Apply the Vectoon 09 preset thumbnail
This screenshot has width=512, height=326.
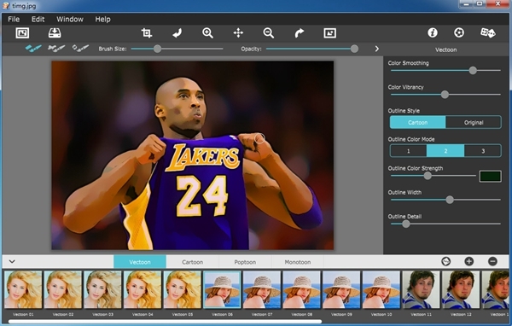click(x=341, y=290)
